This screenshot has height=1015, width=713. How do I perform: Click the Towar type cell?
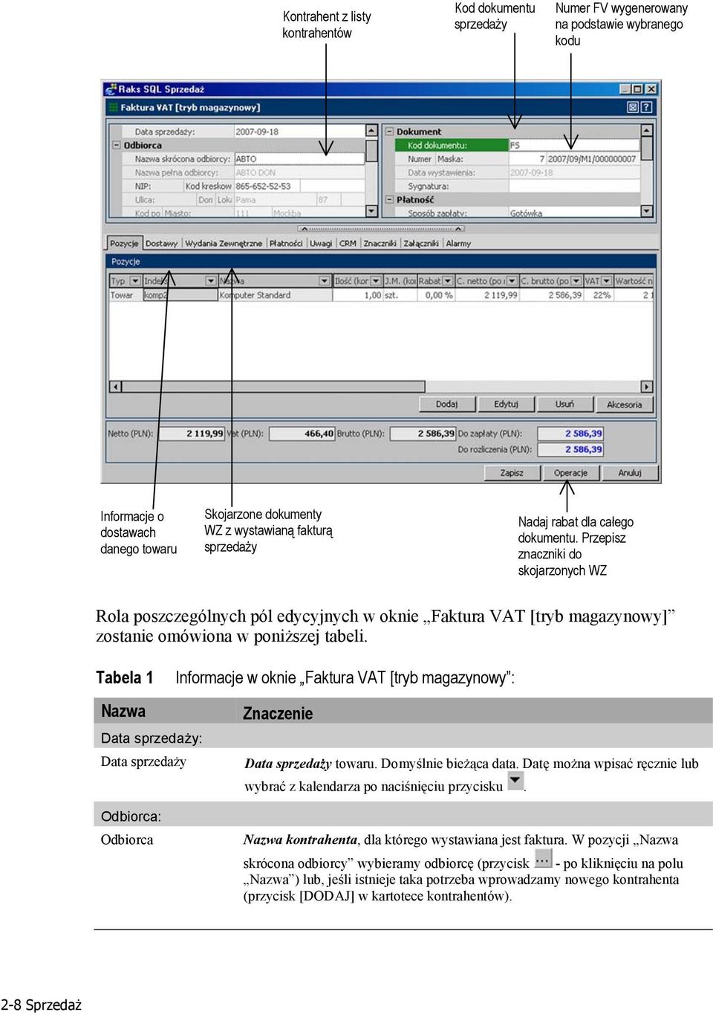click(x=125, y=295)
